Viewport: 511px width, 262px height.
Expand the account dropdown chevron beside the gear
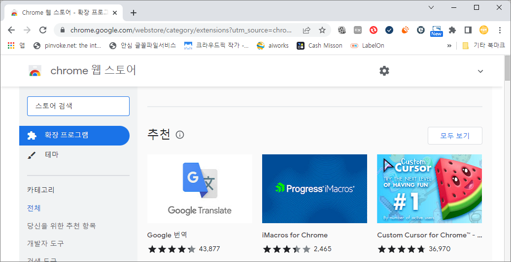(480, 71)
